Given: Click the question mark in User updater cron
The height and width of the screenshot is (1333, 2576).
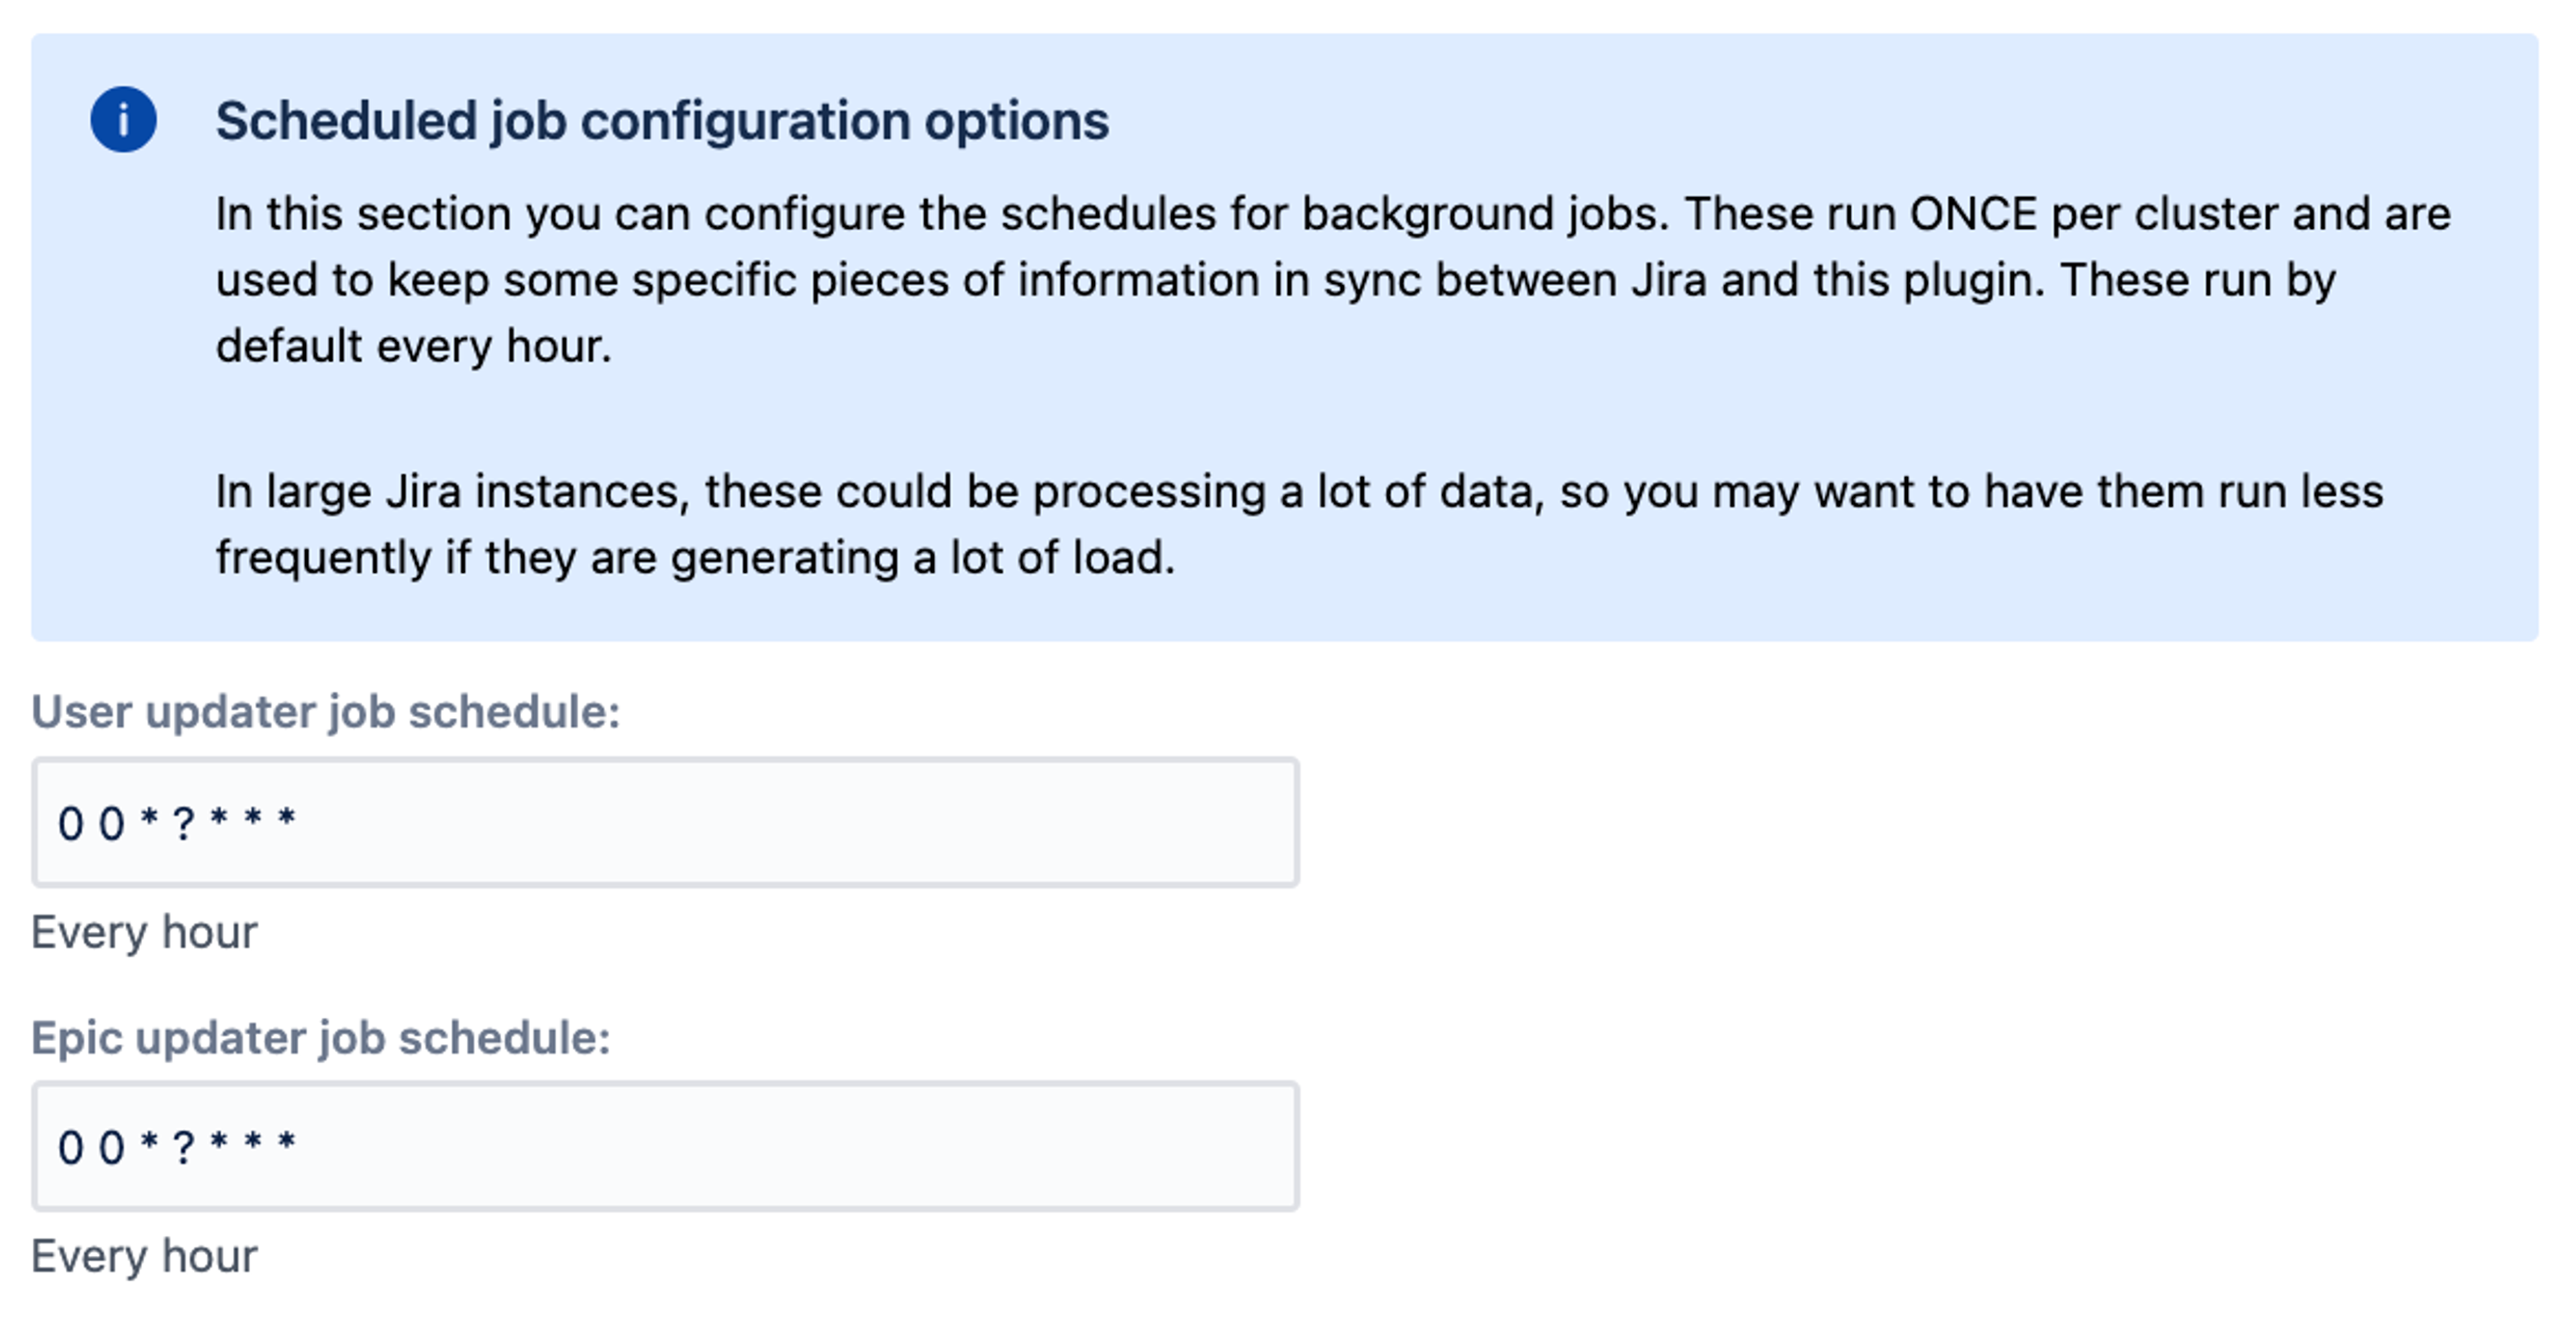Looking at the screenshot, I should click(x=183, y=824).
